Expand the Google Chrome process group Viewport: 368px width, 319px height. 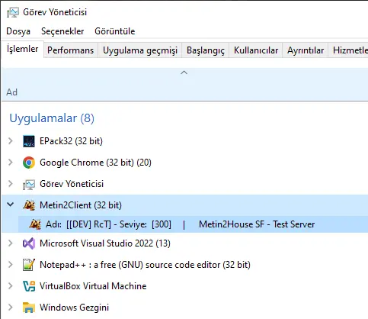pyautogui.click(x=11, y=163)
